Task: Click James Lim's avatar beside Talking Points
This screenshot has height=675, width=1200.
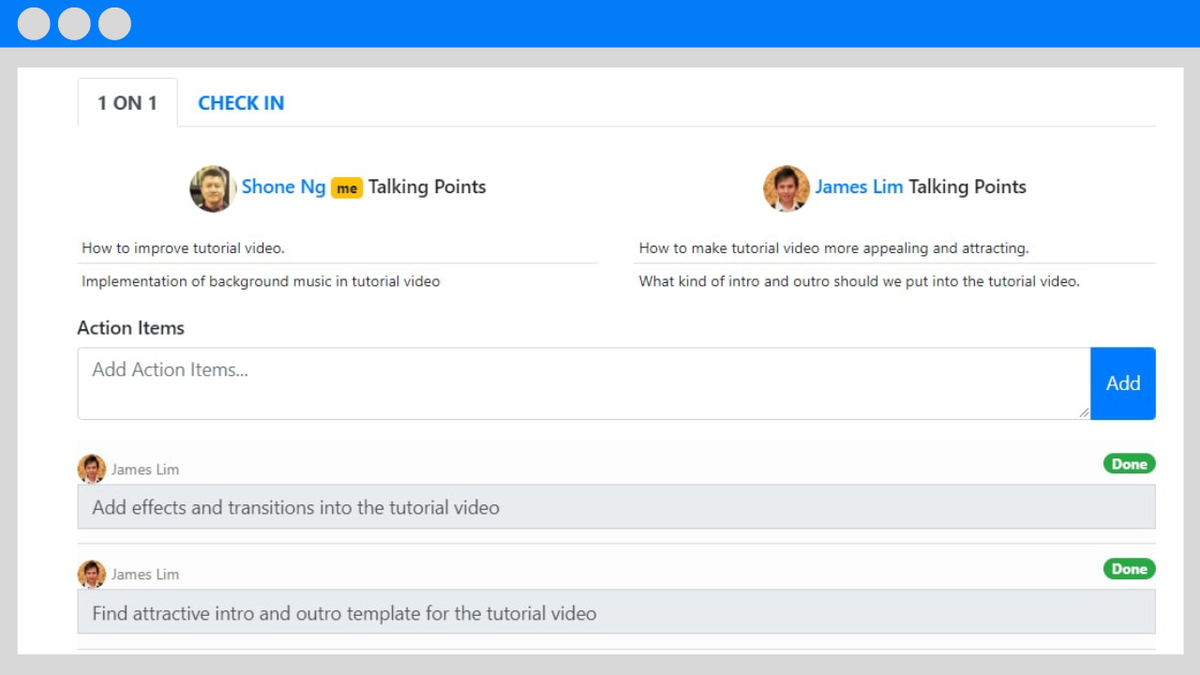Action: (x=787, y=188)
